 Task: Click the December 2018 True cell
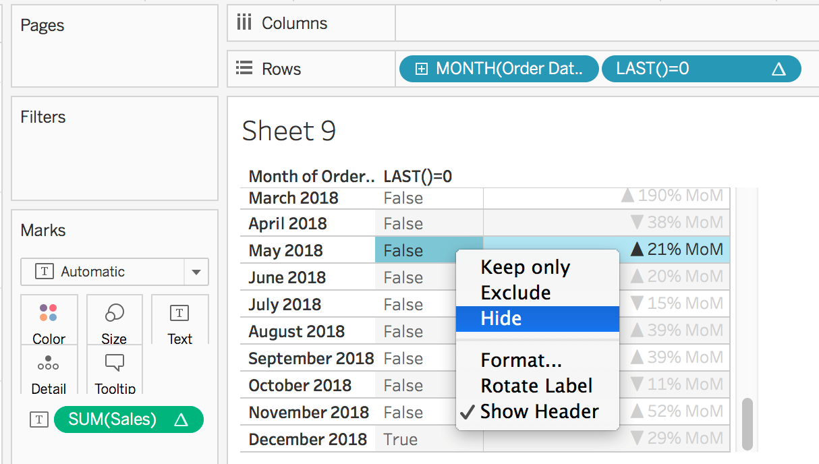coord(401,439)
